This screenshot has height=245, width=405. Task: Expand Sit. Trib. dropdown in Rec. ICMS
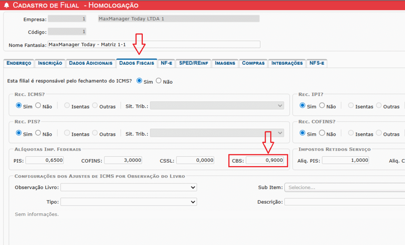tap(217, 106)
